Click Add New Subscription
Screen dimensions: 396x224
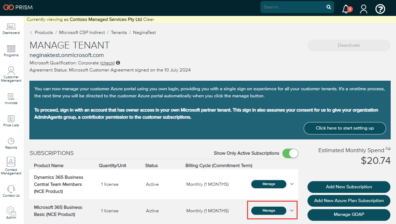pyautogui.click(x=349, y=187)
